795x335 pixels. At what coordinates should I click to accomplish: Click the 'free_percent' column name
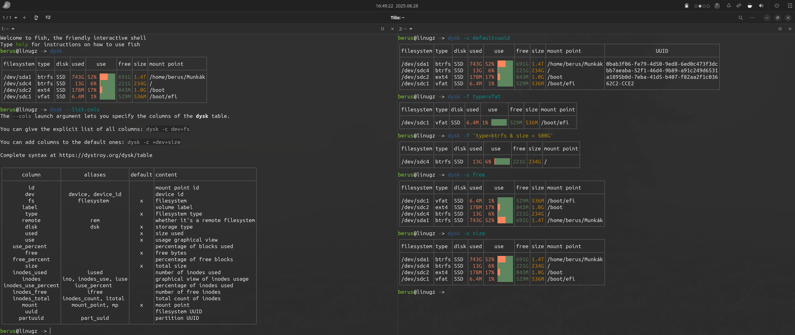pyautogui.click(x=31, y=259)
